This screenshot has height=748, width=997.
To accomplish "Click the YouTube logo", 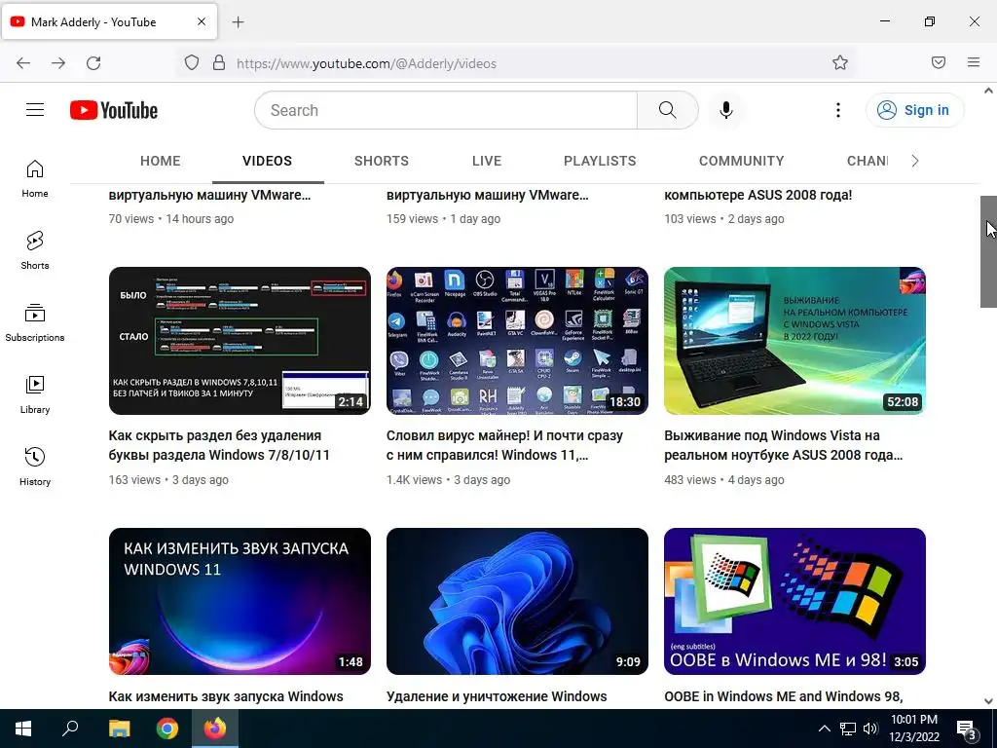I will [114, 110].
